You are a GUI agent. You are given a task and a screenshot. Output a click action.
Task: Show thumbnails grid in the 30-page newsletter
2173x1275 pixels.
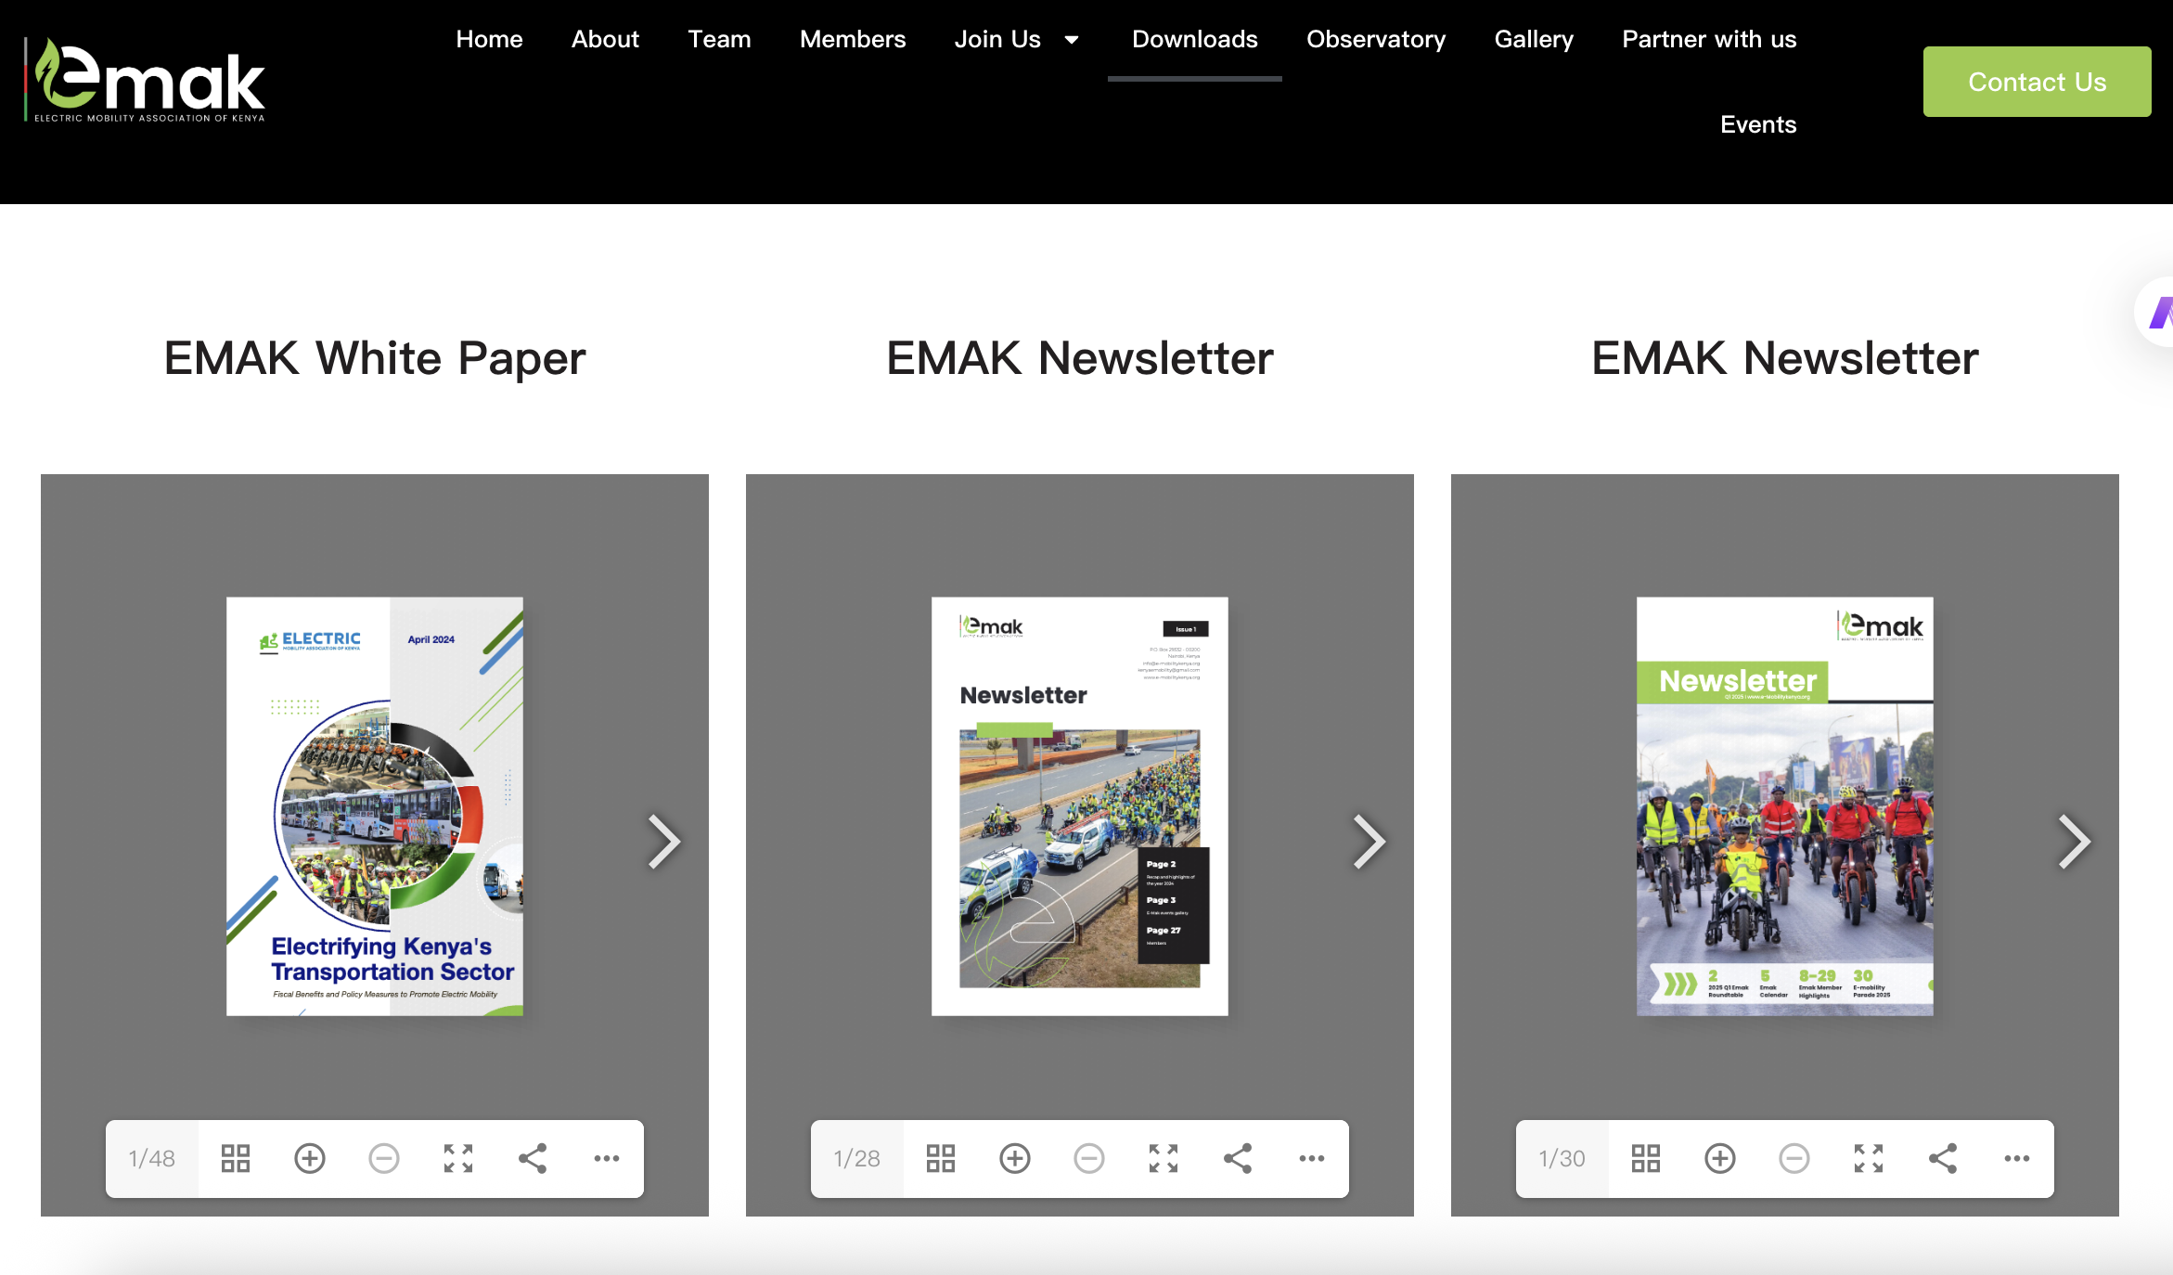tap(1646, 1158)
